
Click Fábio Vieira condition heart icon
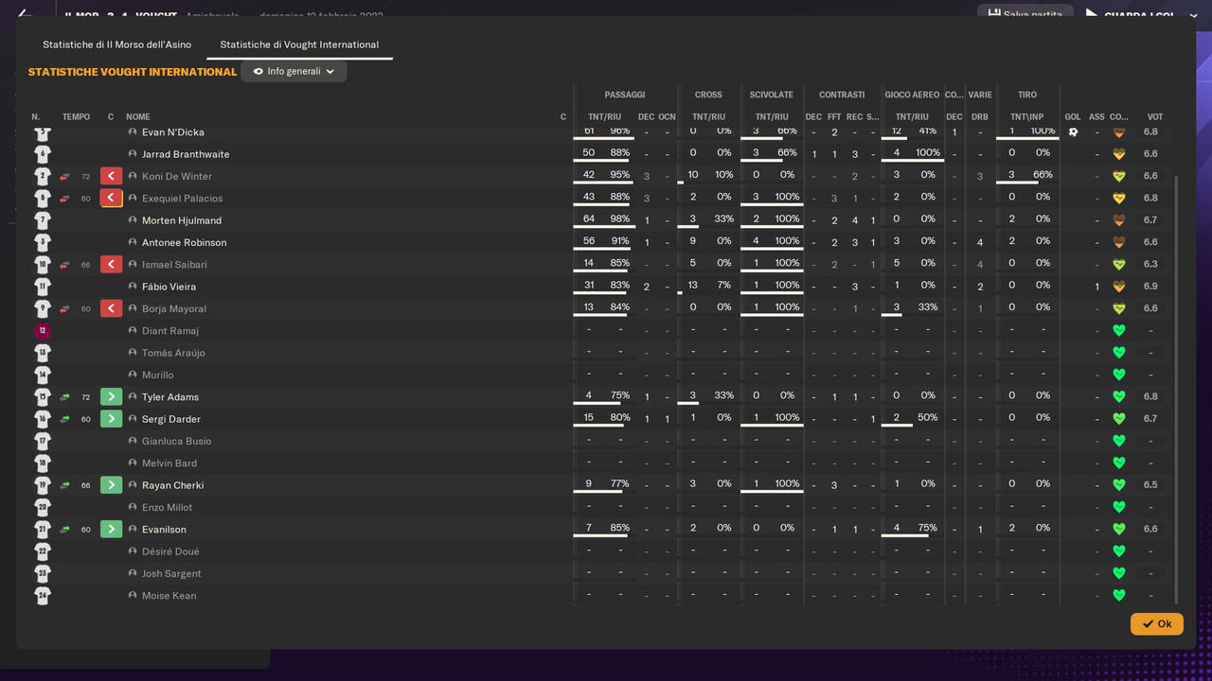pos(1118,286)
